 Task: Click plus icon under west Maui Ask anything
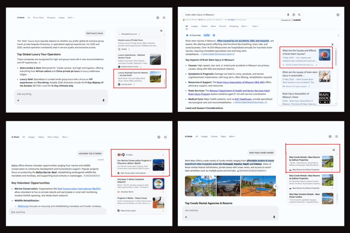[x=186, y=217]
